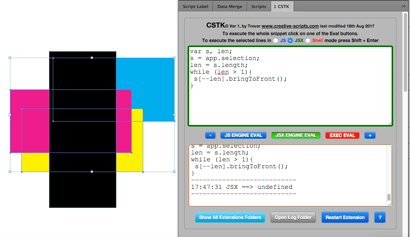This screenshot has width=410, height=237.
Task: Open the www.creative-scripts.com link
Action: pos(290,26)
